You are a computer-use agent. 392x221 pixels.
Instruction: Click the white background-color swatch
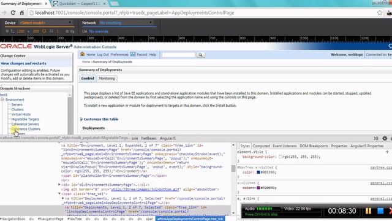(x=281, y=157)
